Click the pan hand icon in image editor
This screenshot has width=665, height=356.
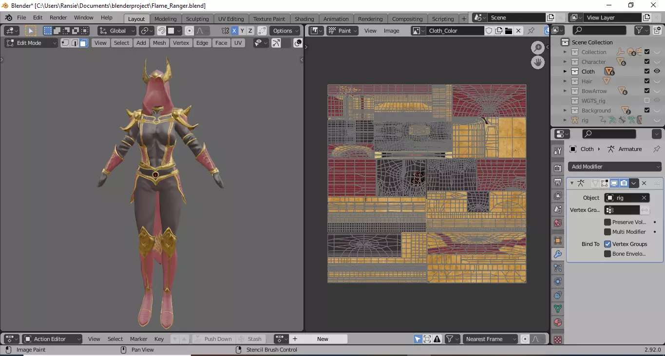click(538, 62)
